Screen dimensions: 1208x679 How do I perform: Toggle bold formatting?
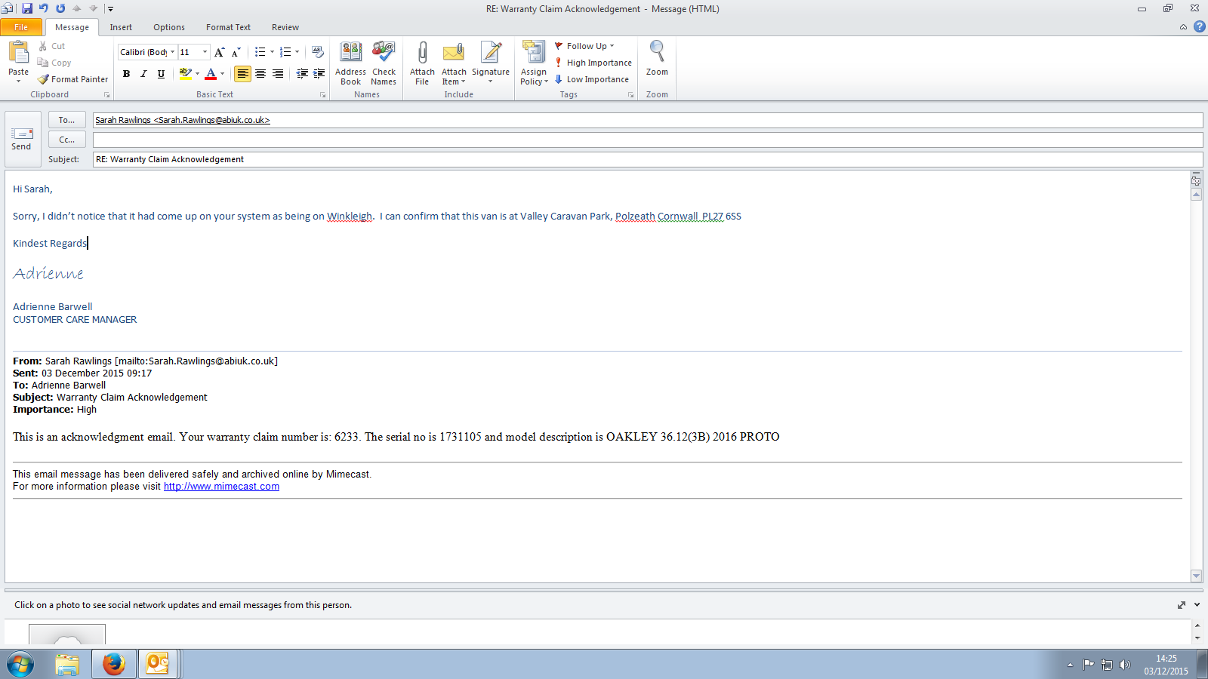[x=126, y=74]
